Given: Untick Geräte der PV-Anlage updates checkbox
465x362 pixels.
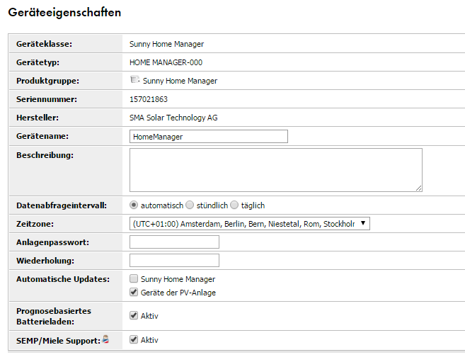Looking at the screenshot, I should [x=134, y=293].
